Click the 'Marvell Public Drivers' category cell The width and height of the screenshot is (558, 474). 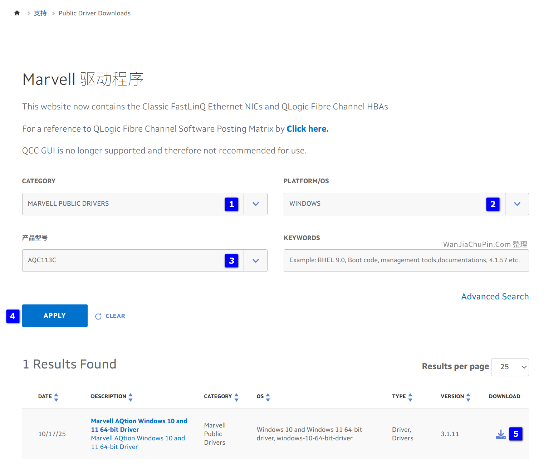(x=215, y=434)
